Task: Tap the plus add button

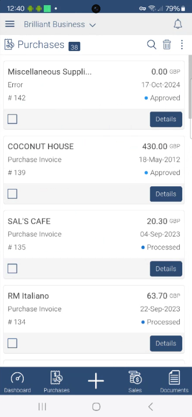Action: point(96,381)
